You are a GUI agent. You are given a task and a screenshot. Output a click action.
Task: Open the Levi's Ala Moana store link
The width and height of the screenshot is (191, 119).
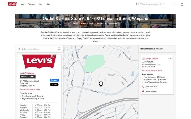pyautogui.click(x=150, y=59)
